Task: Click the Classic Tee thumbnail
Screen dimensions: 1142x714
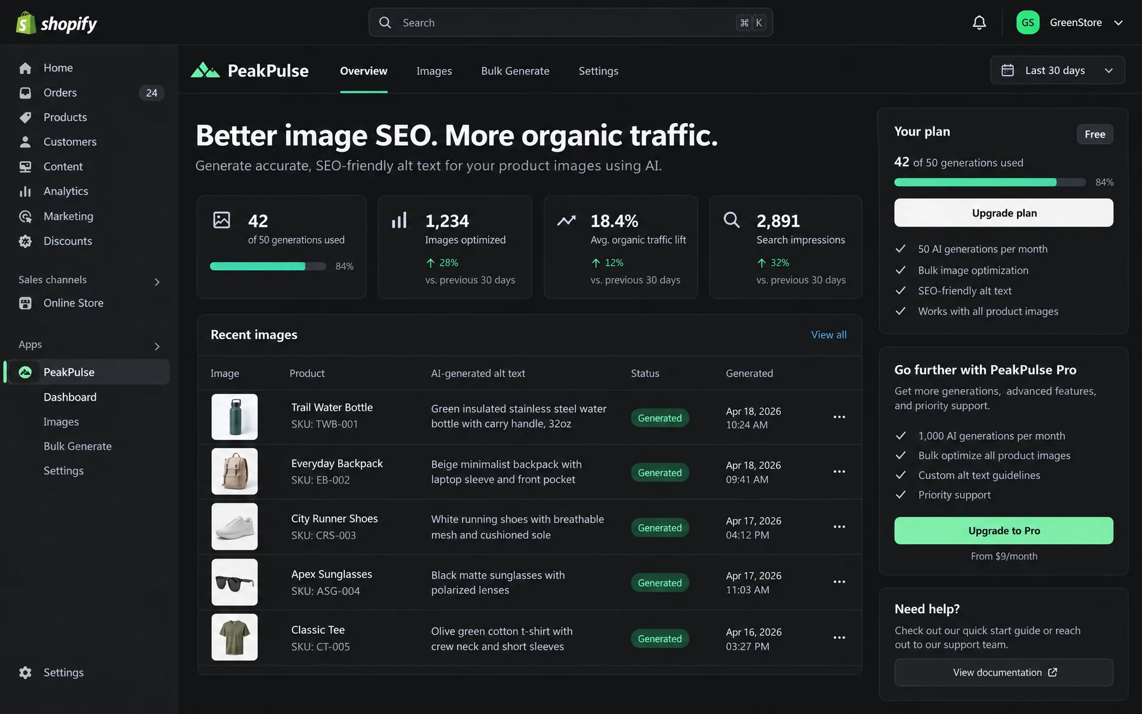Action: pos(235,637)
